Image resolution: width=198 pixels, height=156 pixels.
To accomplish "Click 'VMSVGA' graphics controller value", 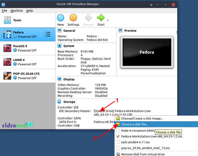I will pos(101,88).
